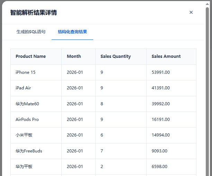Select the 小米平板 product cell

tap(36, 135)
